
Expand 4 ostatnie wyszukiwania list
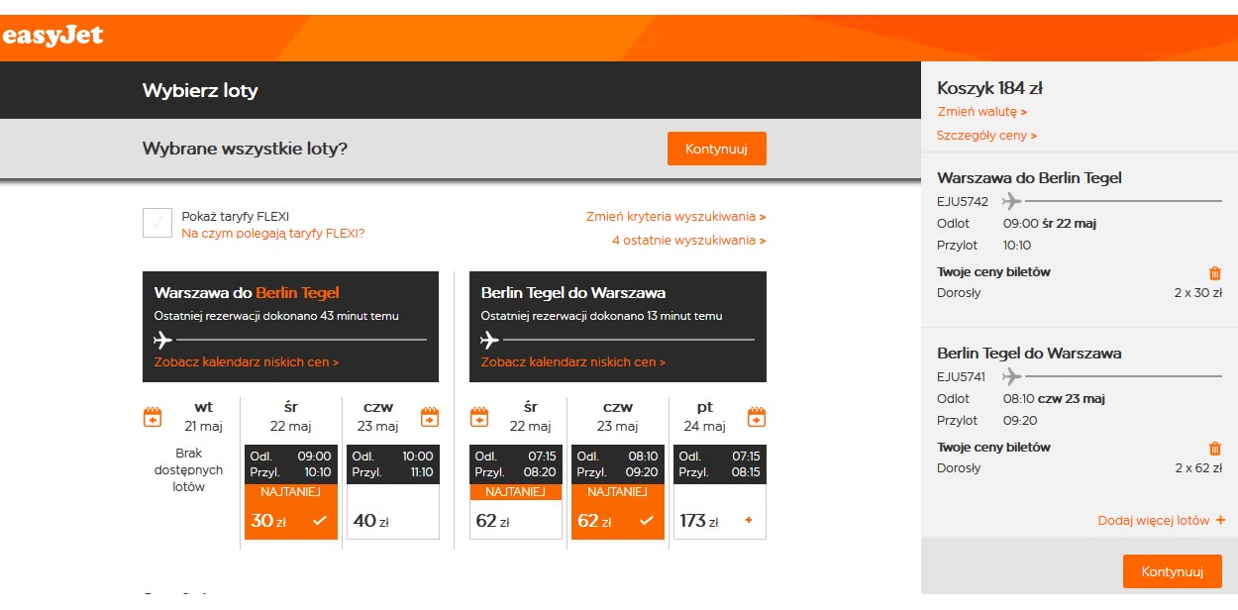click(689, 241)
